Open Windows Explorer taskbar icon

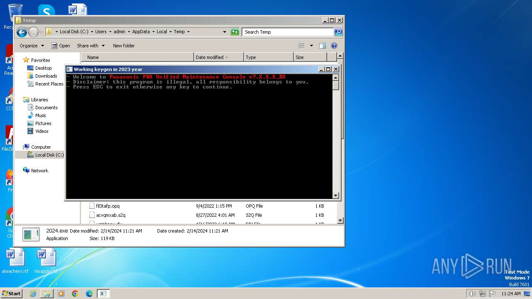coord(47,294)
